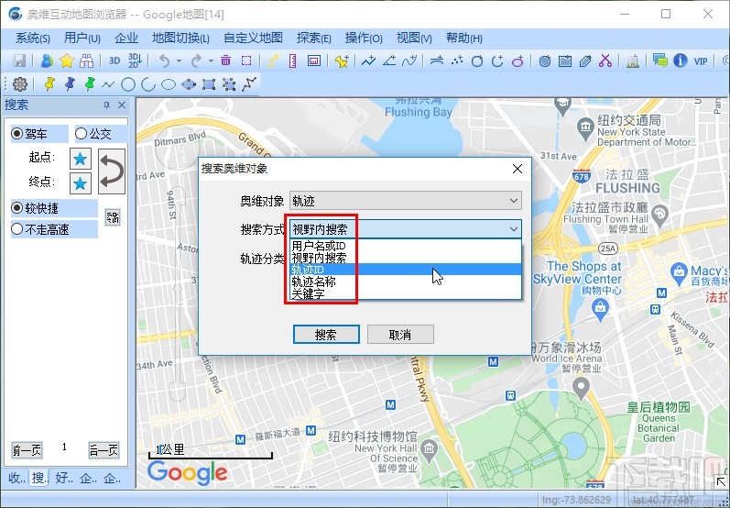Select the yellow pushpin marker tool
This screenshot has width=730, height=508.
pyautogui.click(x=49, y=83)
